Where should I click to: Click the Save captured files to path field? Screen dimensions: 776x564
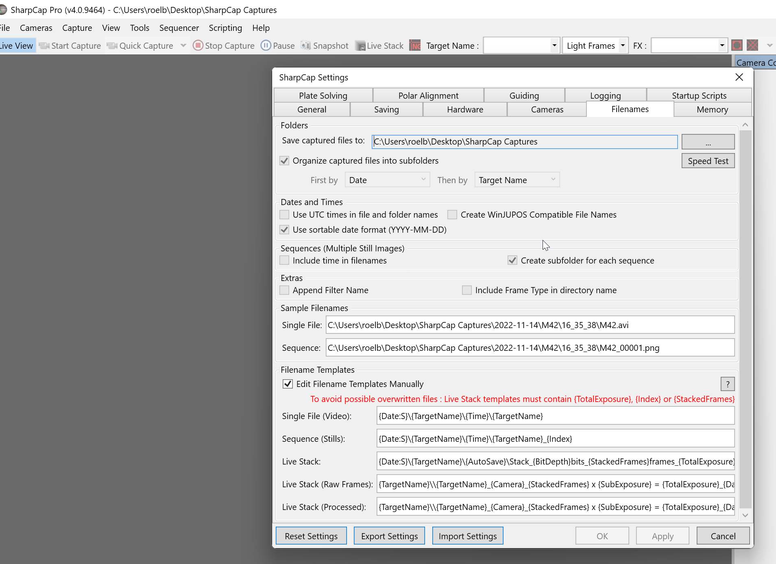coord(525,141)
